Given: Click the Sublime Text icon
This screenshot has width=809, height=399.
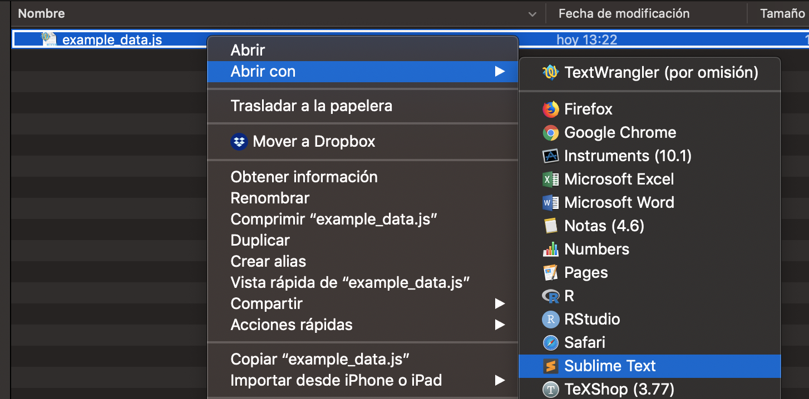Looking at the screenshot, I should pos(550,366).
